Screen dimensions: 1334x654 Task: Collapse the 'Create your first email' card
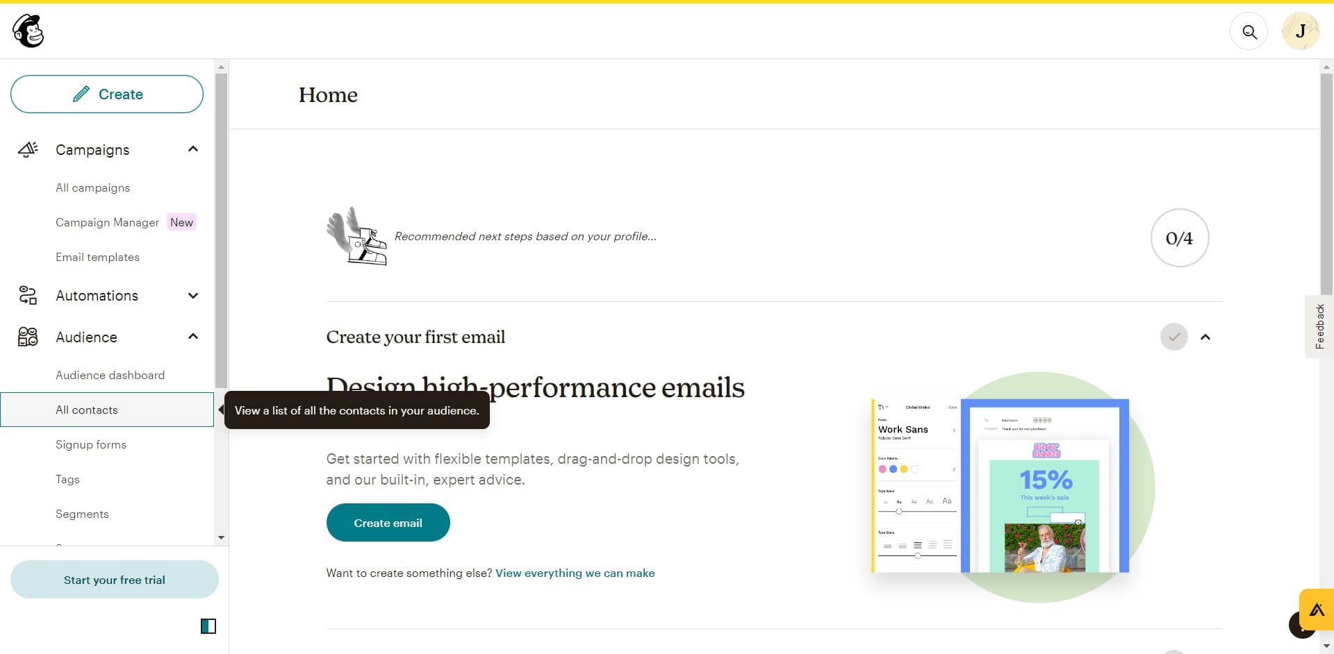[x=1206, y=337]
